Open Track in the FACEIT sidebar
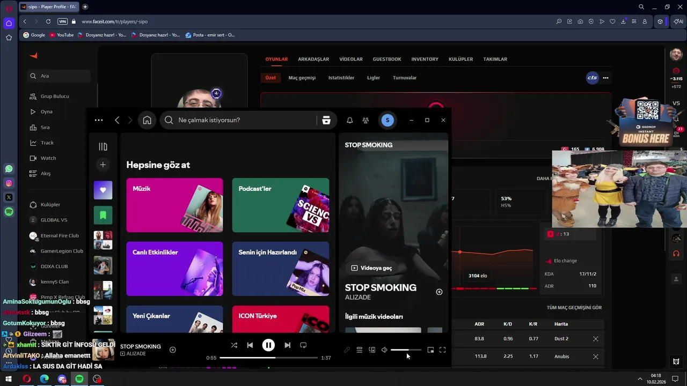 click(x=47, y=143)
